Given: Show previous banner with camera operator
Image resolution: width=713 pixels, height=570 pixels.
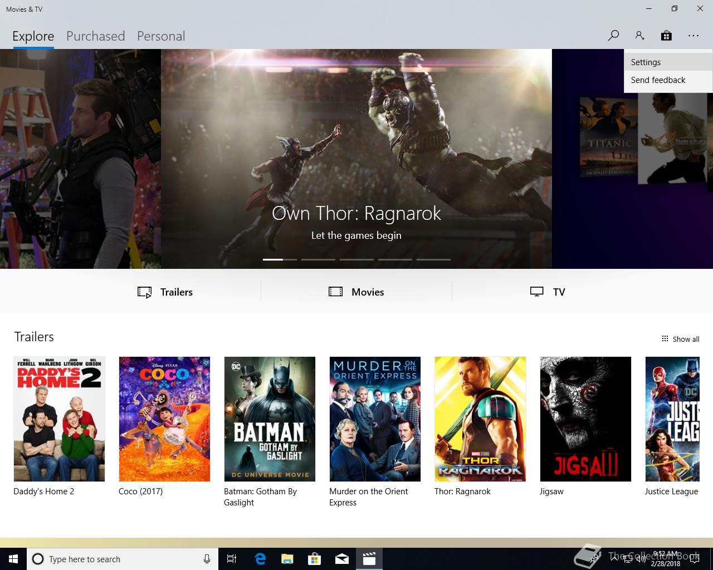Looking at the screenshot, I should (80, 159).
